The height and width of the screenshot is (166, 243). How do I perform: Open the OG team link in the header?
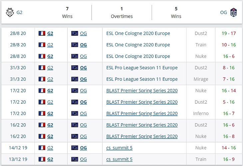coord(223,13)
